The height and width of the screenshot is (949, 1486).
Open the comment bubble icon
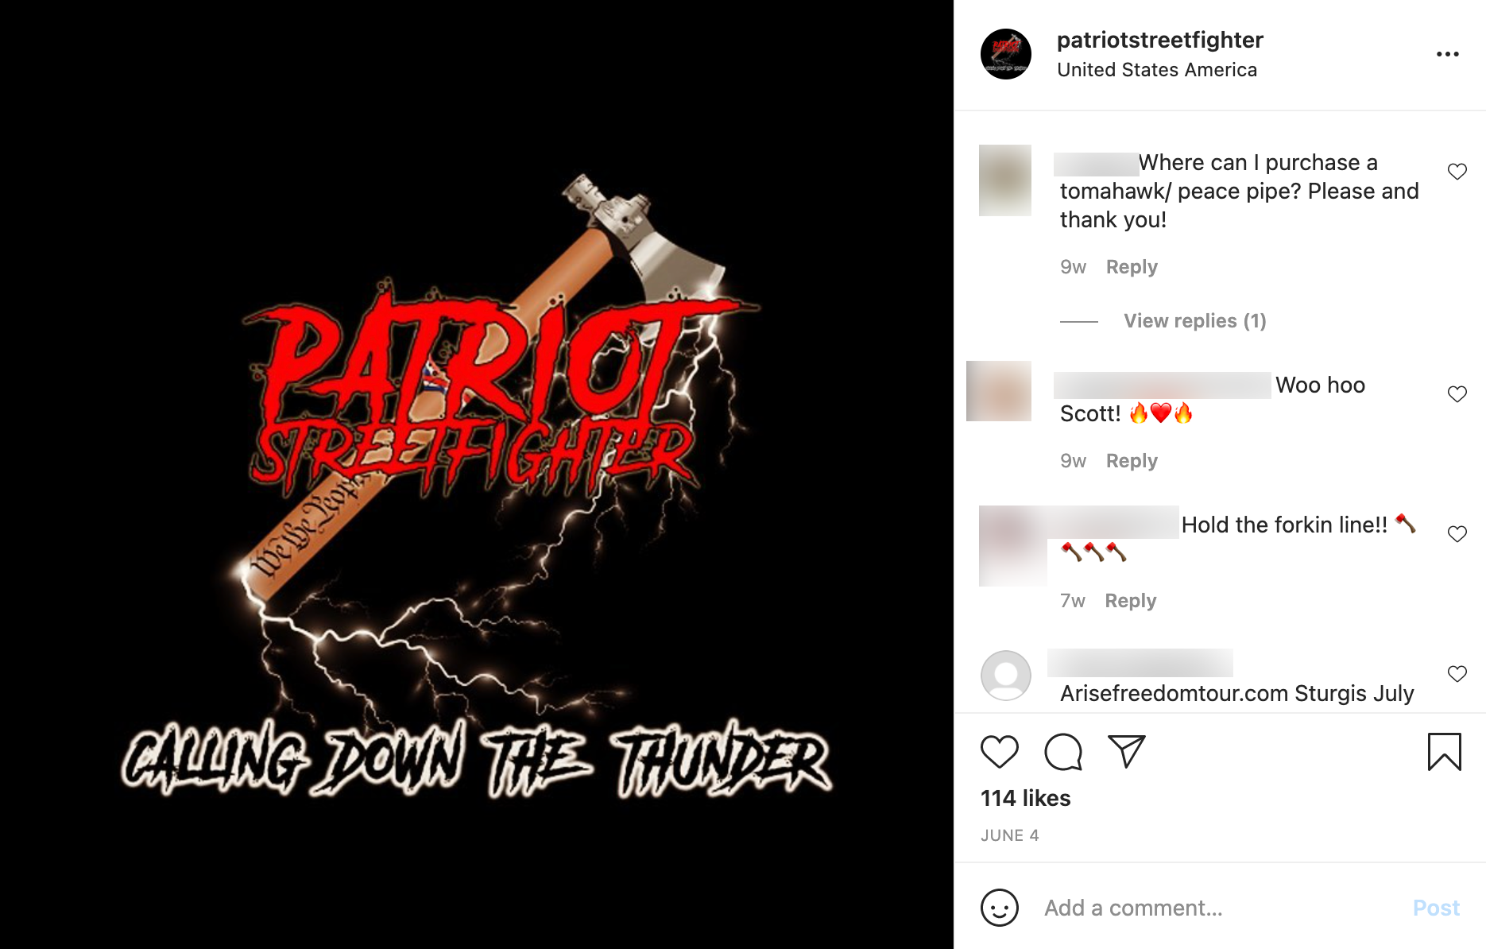[1063, 751]
